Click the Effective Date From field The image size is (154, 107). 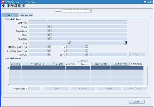(38, 47)
